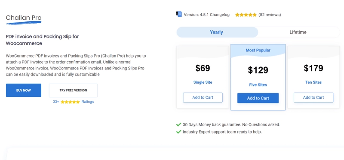Viewport: 344px width, 160px height.
Task: Click the Most Popular banner
Action: point(258,50)
